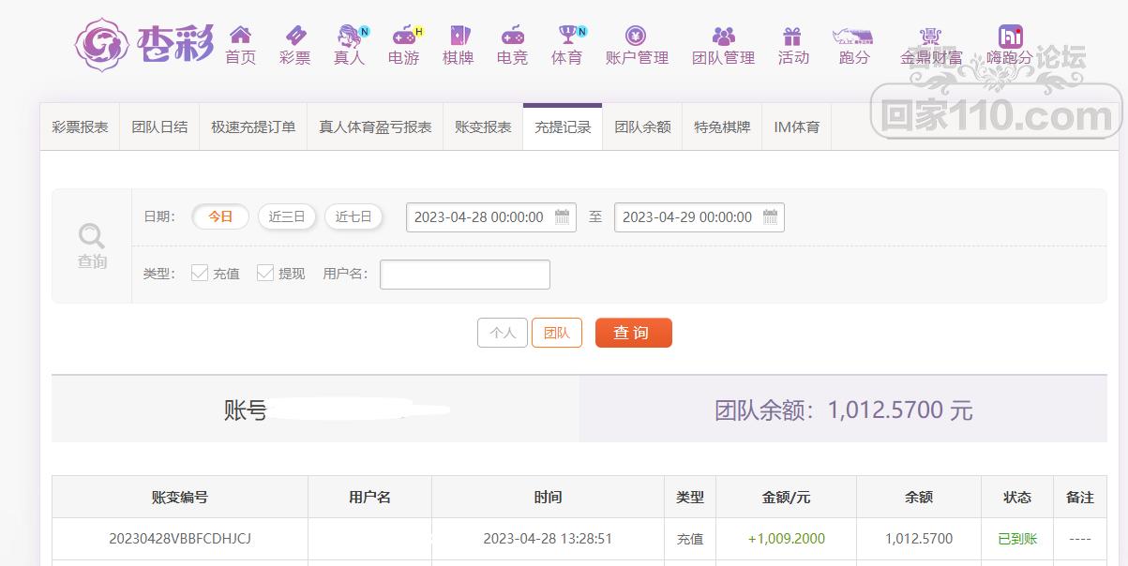Switch to the 账变报表 tab
This screenshot has width=1128, height=566.
pyautogui.click(x=483, y=127)
